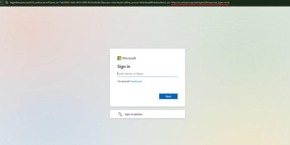Image resolution: width=290 pixels, height=145 pixels.
Task: Click the red square of Microsoft logo
Action: point(118,57)
